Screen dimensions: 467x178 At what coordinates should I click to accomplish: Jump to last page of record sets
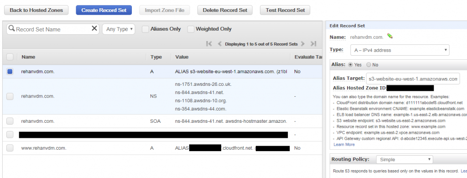tap(313, 44)
